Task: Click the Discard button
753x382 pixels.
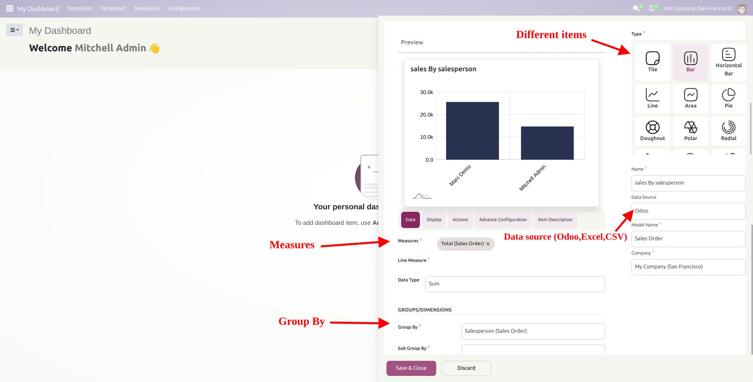Action: 466,368
